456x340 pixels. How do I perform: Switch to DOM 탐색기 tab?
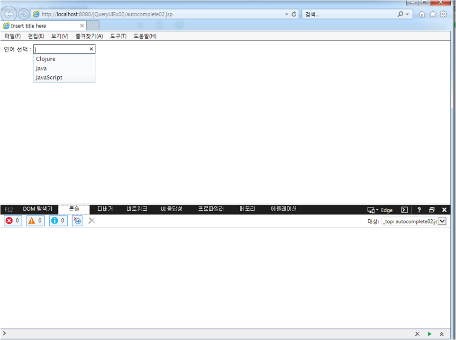pos(37,209)
